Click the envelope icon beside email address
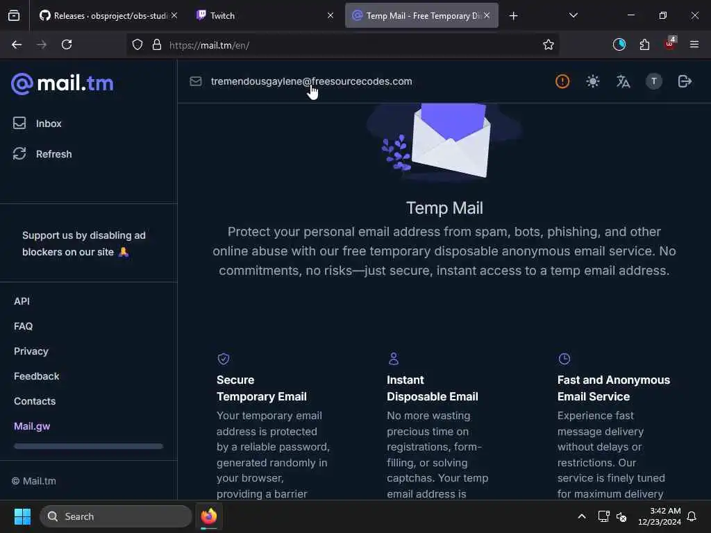Image resolution: width=711 pixels, height=533 pixels. click(x=195, y=82)
